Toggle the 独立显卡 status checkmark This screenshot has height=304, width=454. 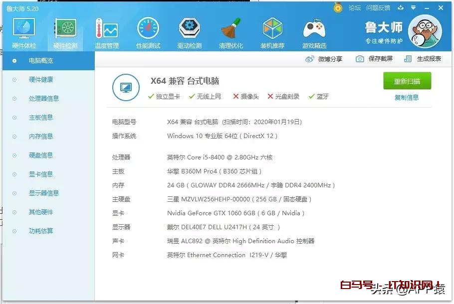pos(151,97)
